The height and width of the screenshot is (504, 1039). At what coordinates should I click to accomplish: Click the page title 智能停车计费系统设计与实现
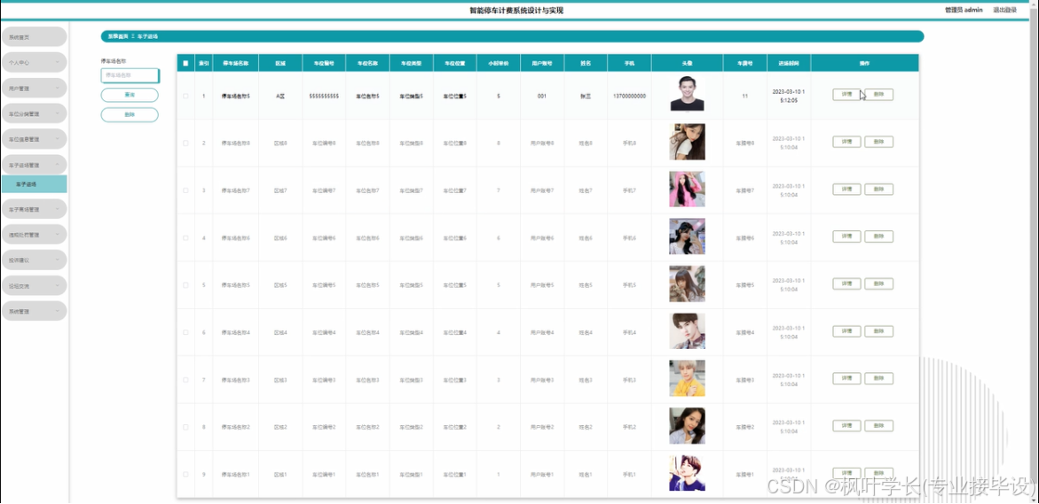point(517,10)
